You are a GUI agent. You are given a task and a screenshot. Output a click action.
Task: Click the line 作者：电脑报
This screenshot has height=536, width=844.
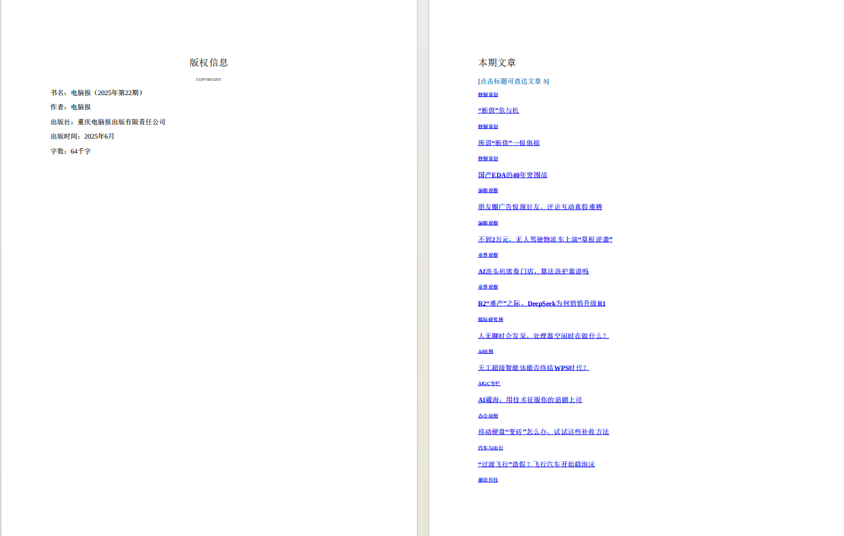coord(71,107)
